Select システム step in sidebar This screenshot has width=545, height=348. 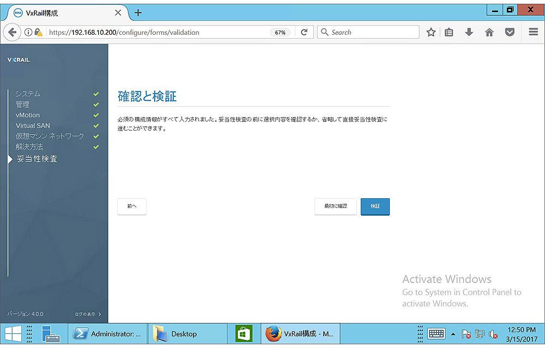pos(28,94)
